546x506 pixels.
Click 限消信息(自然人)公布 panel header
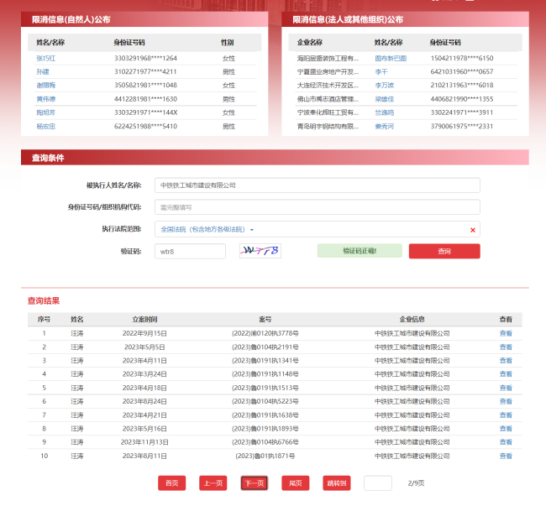(144, 19)
